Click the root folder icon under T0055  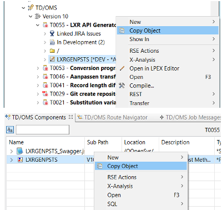[x=52, y=51]
